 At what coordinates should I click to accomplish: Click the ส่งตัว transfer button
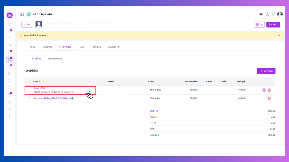click(x=273, y=25)
